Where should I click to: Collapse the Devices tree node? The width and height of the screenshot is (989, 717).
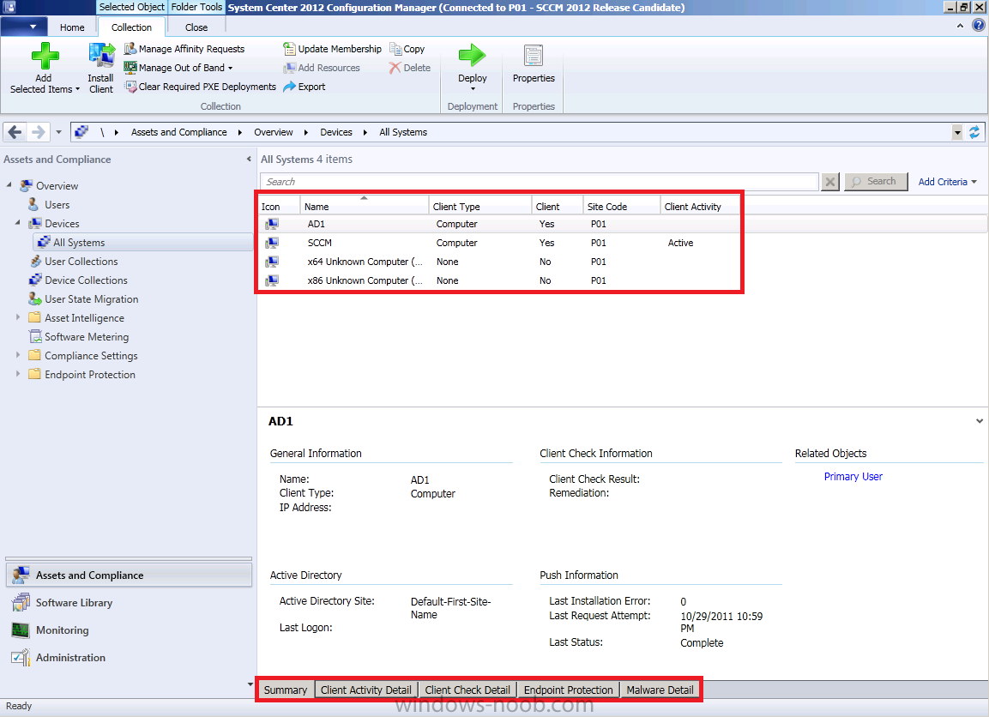(x=18, y=223)
